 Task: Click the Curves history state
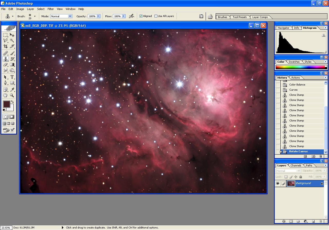point(293,90)
